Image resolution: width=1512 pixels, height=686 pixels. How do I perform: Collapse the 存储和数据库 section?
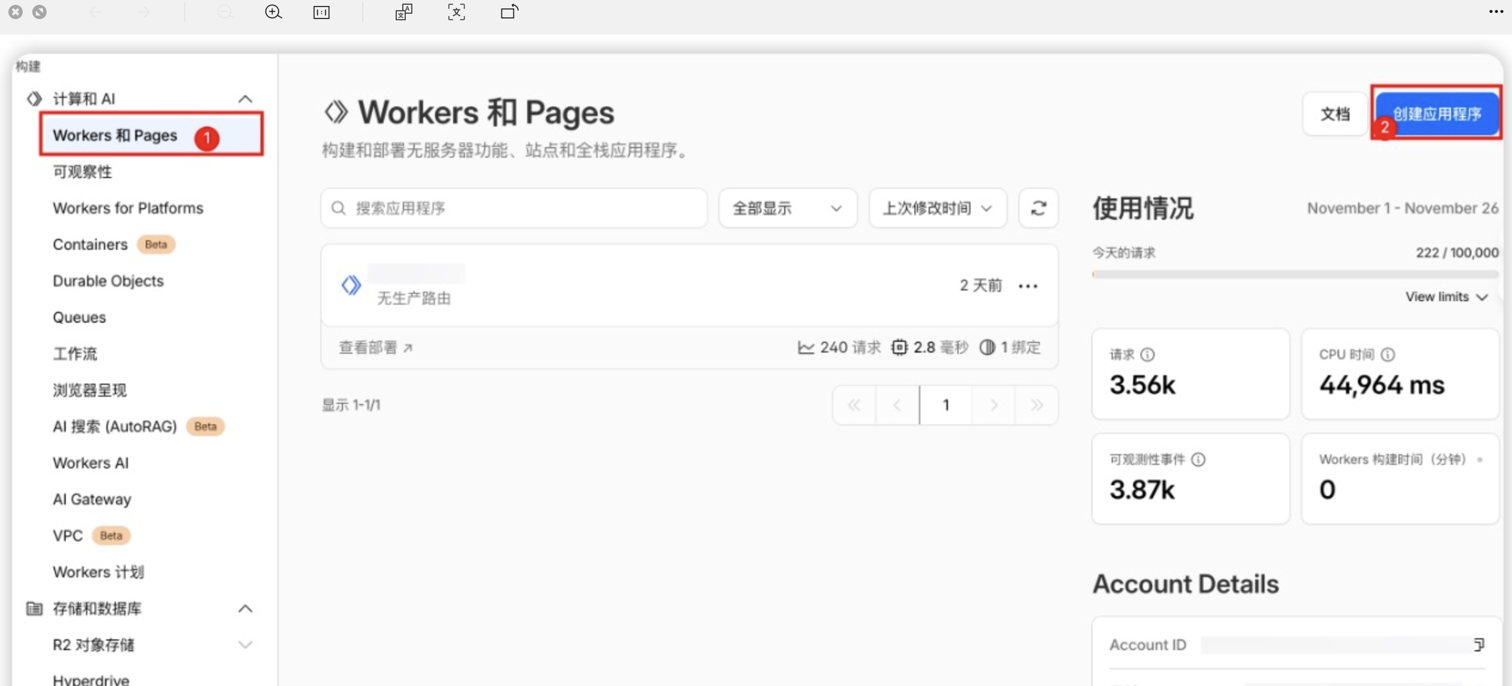(x=245, y=608)
